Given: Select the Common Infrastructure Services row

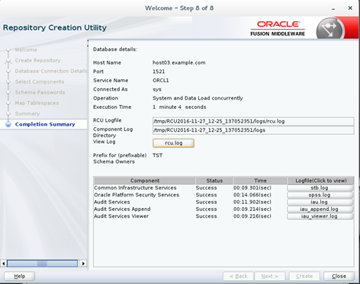Looking at the screenshot, I should pos(223,188).
